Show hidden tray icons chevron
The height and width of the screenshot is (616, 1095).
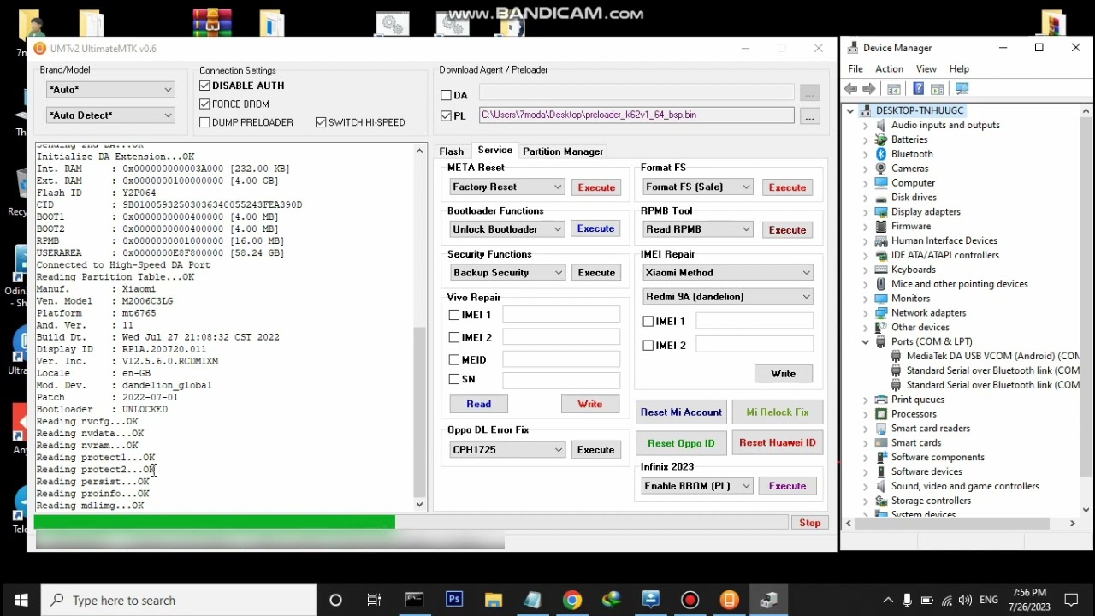coord(888,601)
